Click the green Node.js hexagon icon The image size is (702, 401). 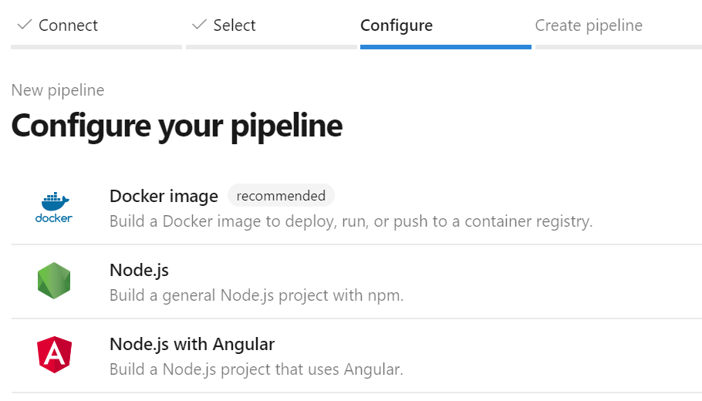tap(53, 281)
